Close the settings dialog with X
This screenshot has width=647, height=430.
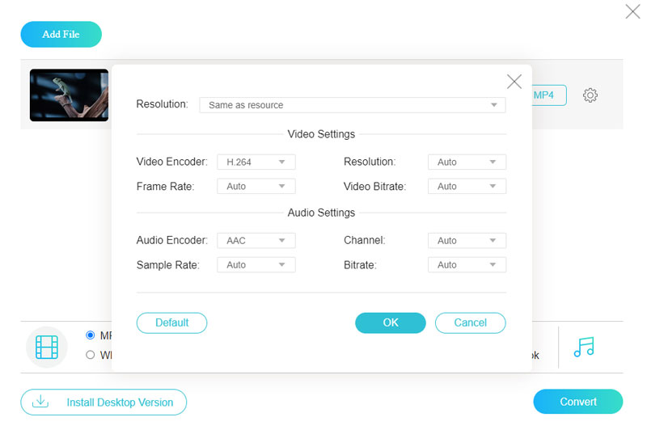click(514, 82)
